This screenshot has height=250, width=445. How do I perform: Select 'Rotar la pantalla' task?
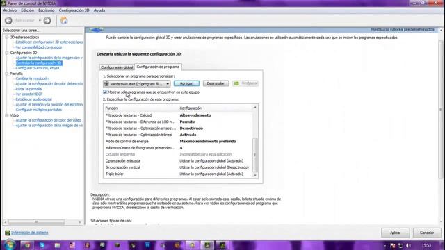point(29,89)
